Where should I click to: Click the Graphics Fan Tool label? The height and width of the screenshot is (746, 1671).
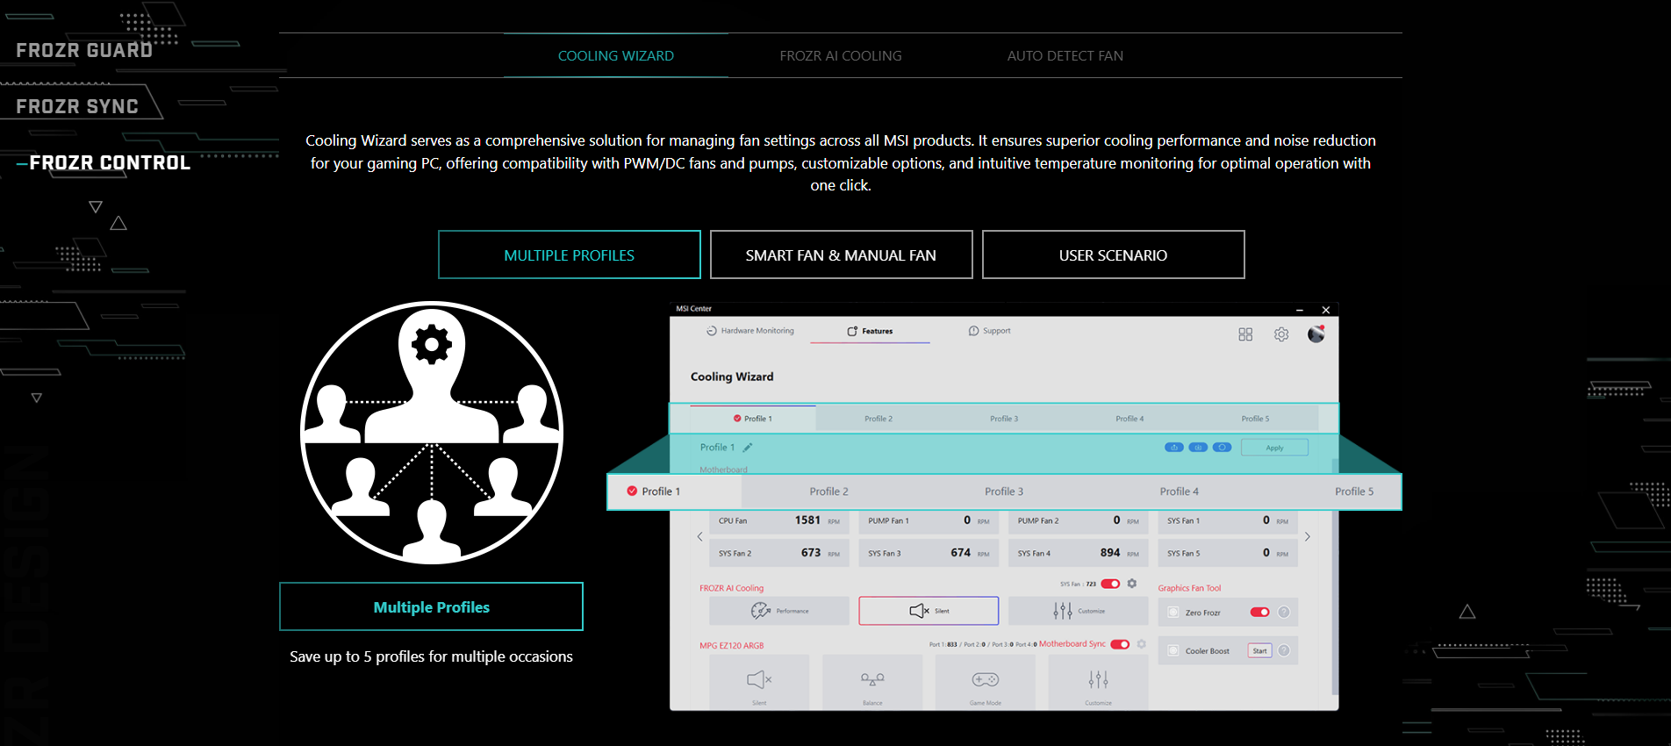pyautogui.click(x=1189, y=588)
